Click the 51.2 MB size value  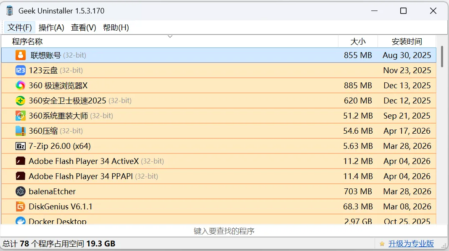(358, 116)
